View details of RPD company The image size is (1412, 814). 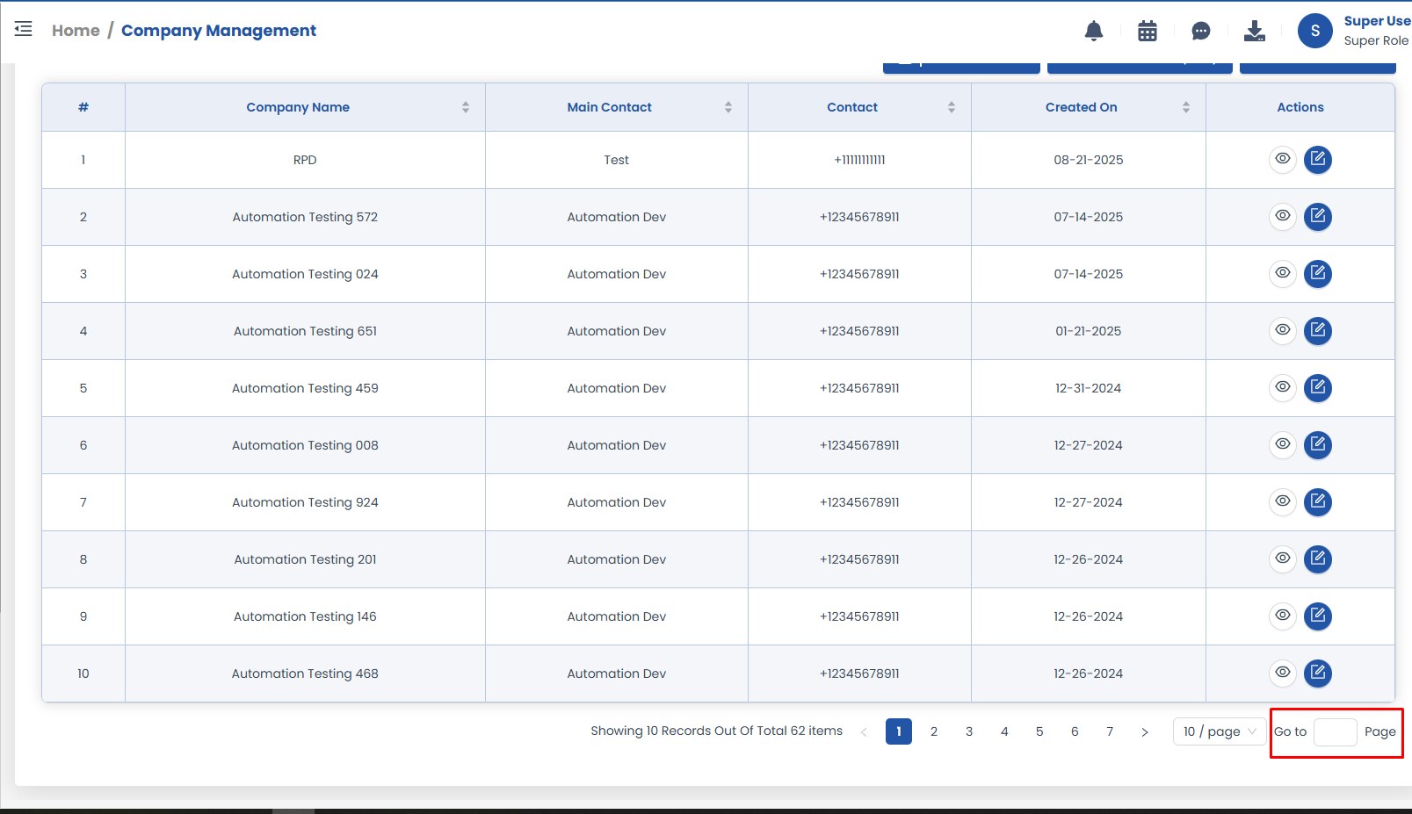click(1283, 160)
